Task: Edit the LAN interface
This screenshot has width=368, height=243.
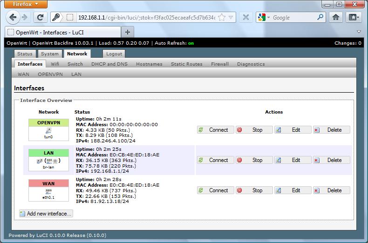Action: point(293,160)
